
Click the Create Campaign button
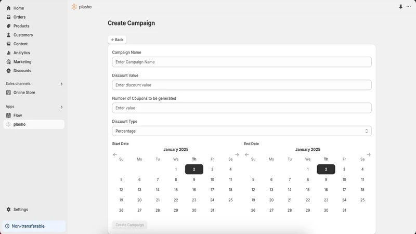(129, 225)
